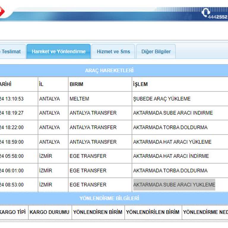Click the BIRIM column header
Image resolution: width=228 pixels, height=228 pixels.
pos(100,84)
